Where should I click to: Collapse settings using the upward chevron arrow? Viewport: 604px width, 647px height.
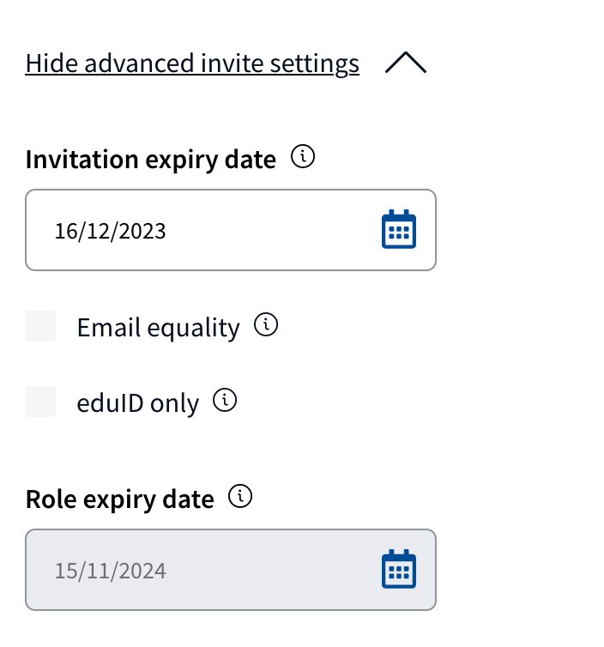(406, 63)
